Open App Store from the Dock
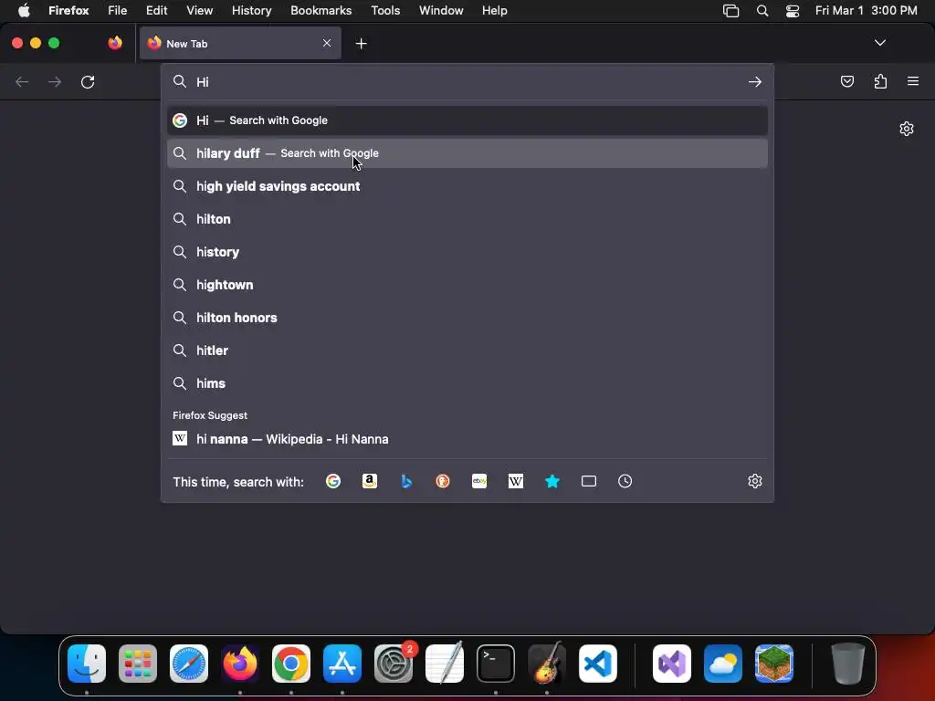Screen dimensions: 935x701 [x=342, y=663]
